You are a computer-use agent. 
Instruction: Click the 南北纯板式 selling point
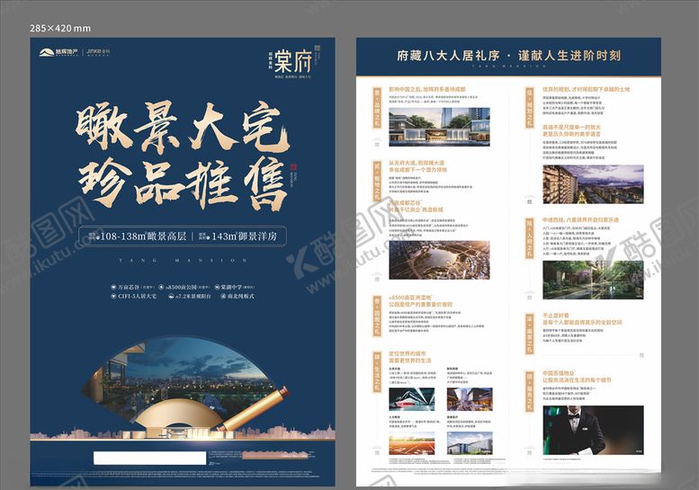237,296
